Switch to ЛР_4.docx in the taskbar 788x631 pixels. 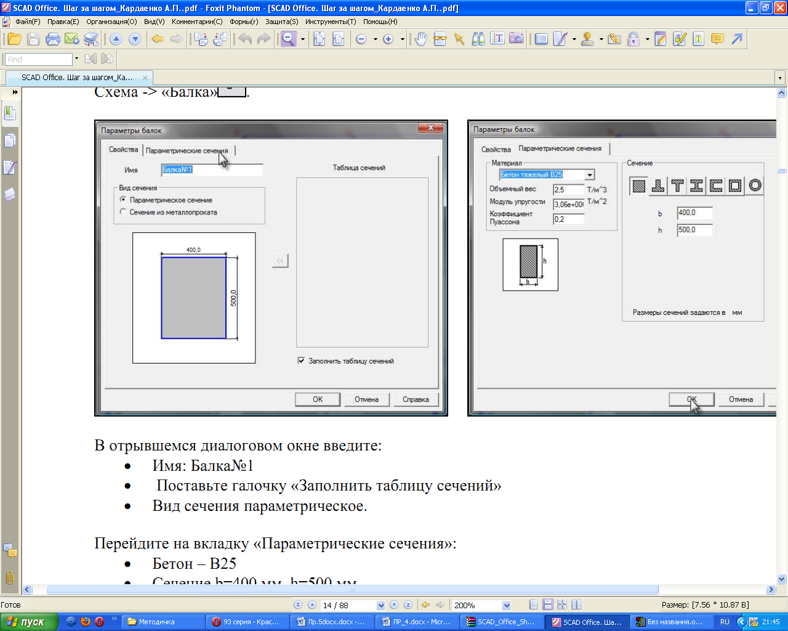pyautogui.click(x=417, y=622)
